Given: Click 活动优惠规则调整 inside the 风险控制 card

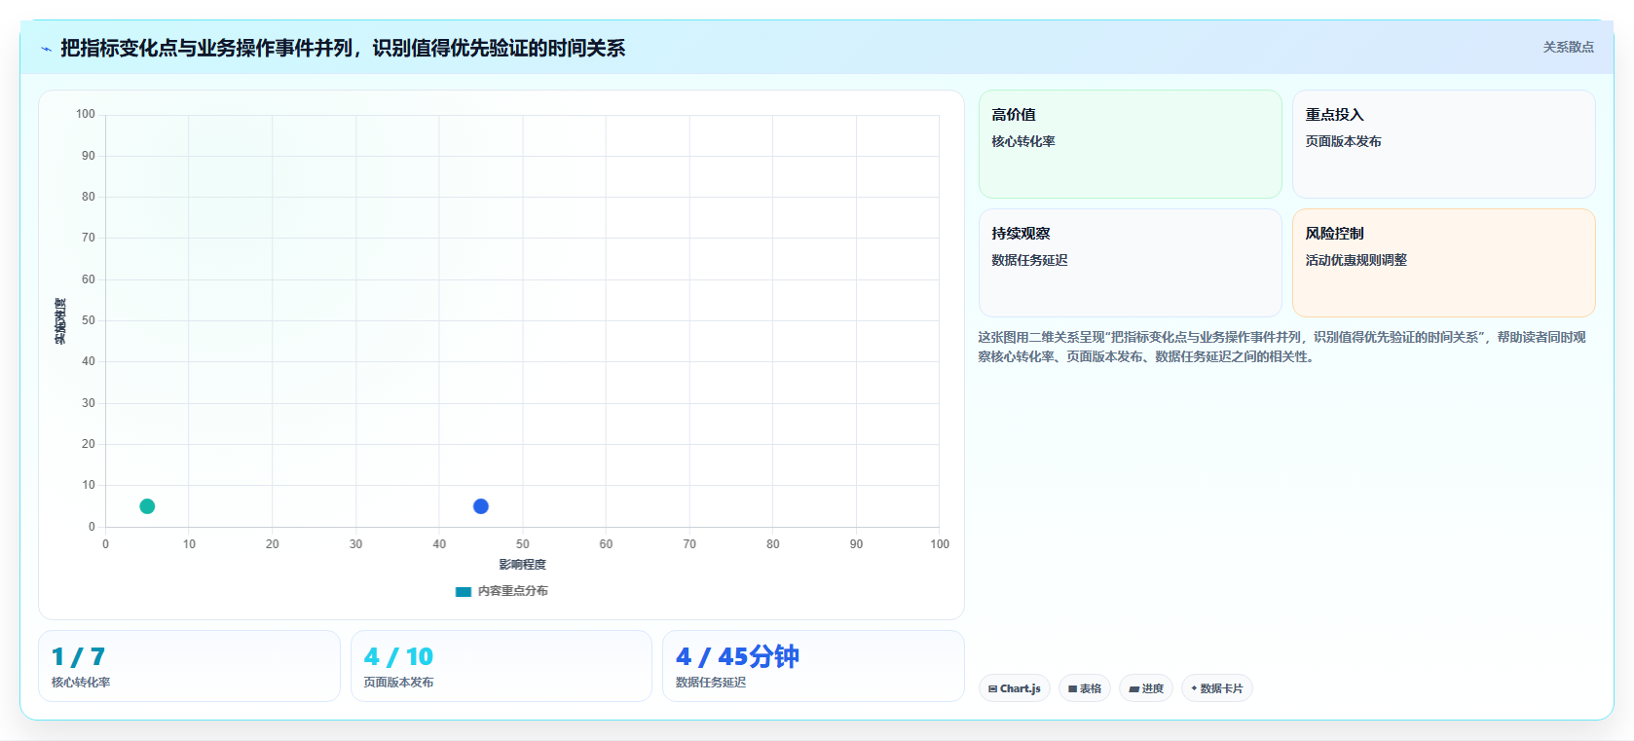Looking at the screenshot, I should tap(1356, 260).
